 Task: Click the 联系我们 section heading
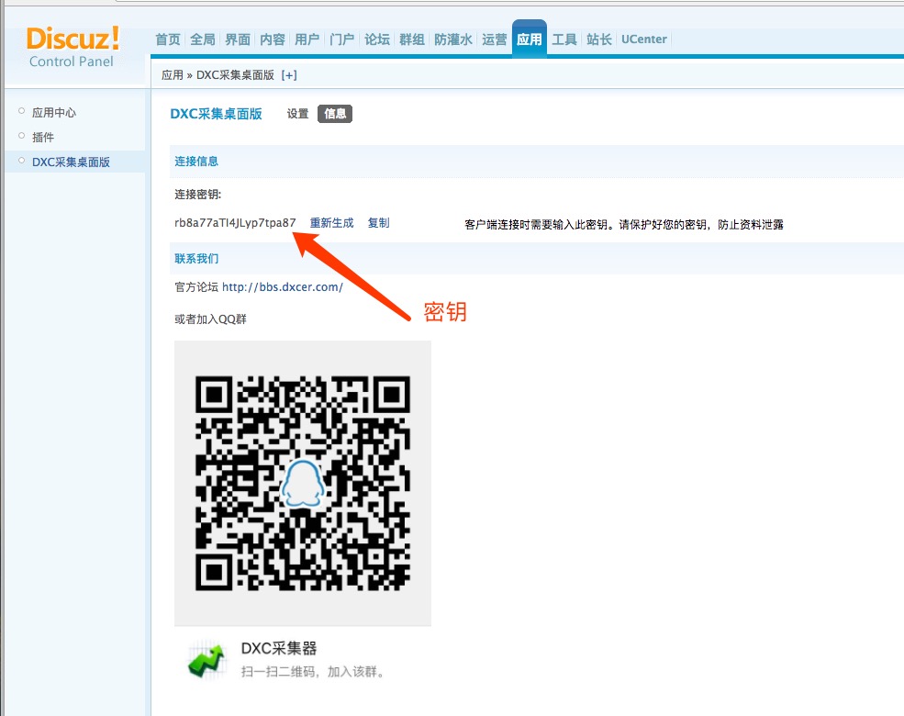196,258
